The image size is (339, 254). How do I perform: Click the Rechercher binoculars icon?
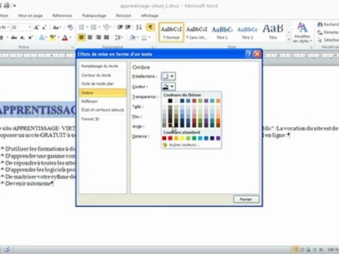coord(320,24)
